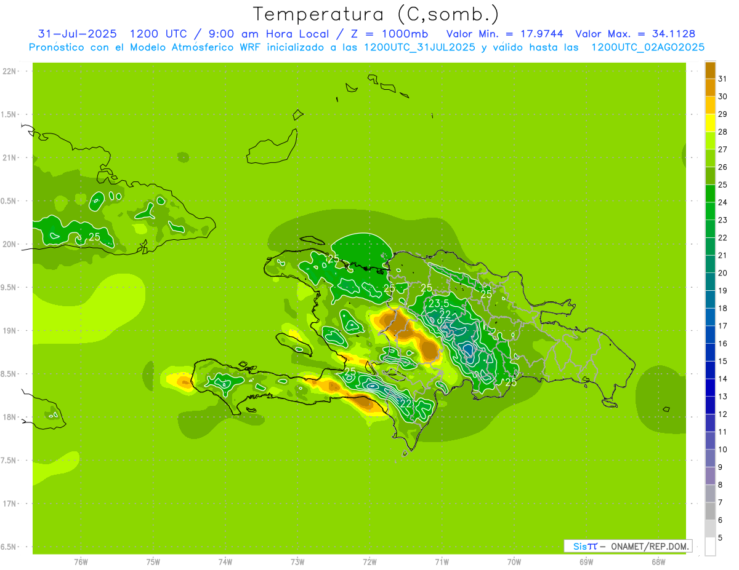Select the purple legend swatch between 8 and 9
Image resolution: width=739 pixels, height=570 pixels.
click(x=710, y=476)
